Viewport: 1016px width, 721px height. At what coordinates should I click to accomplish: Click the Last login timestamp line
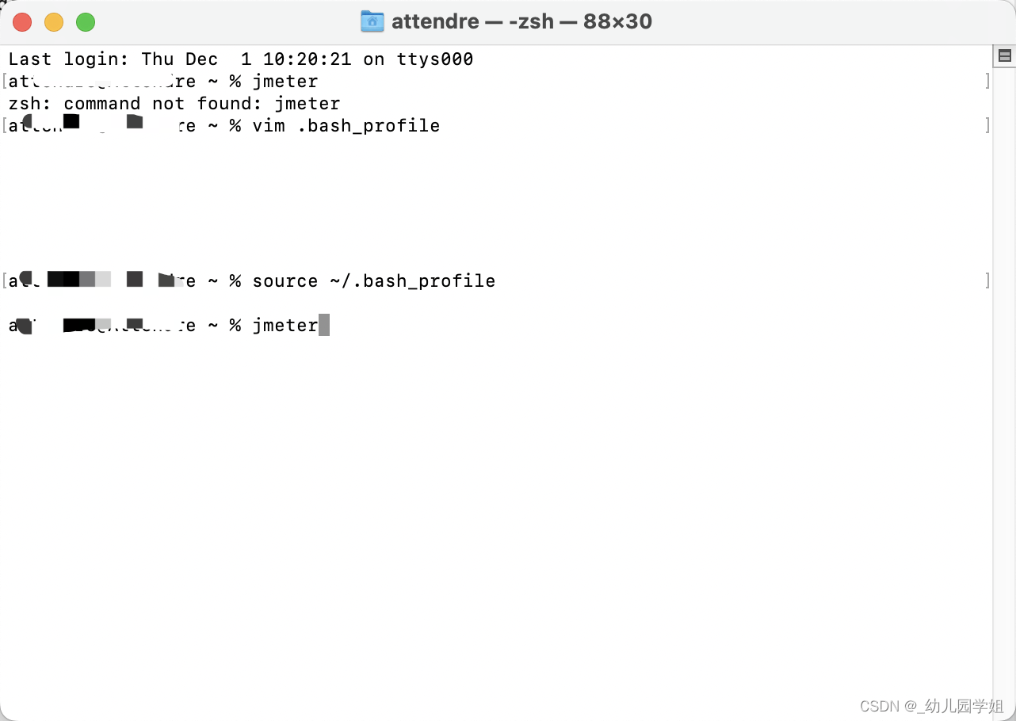click(238, 59)
